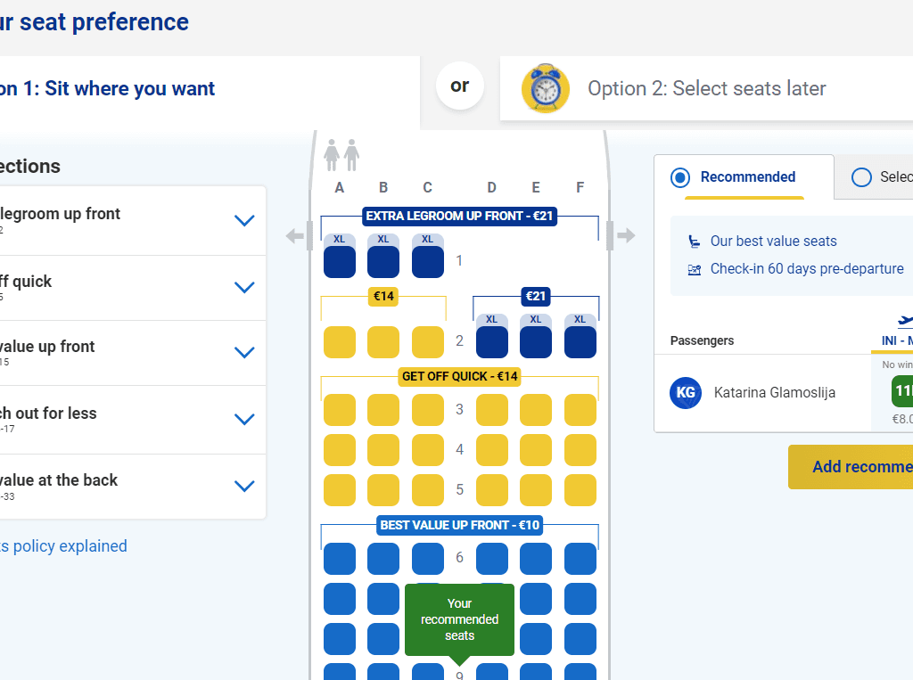Select the second radio option next to Recommended

pyautogui.click(x=862, y=177)
